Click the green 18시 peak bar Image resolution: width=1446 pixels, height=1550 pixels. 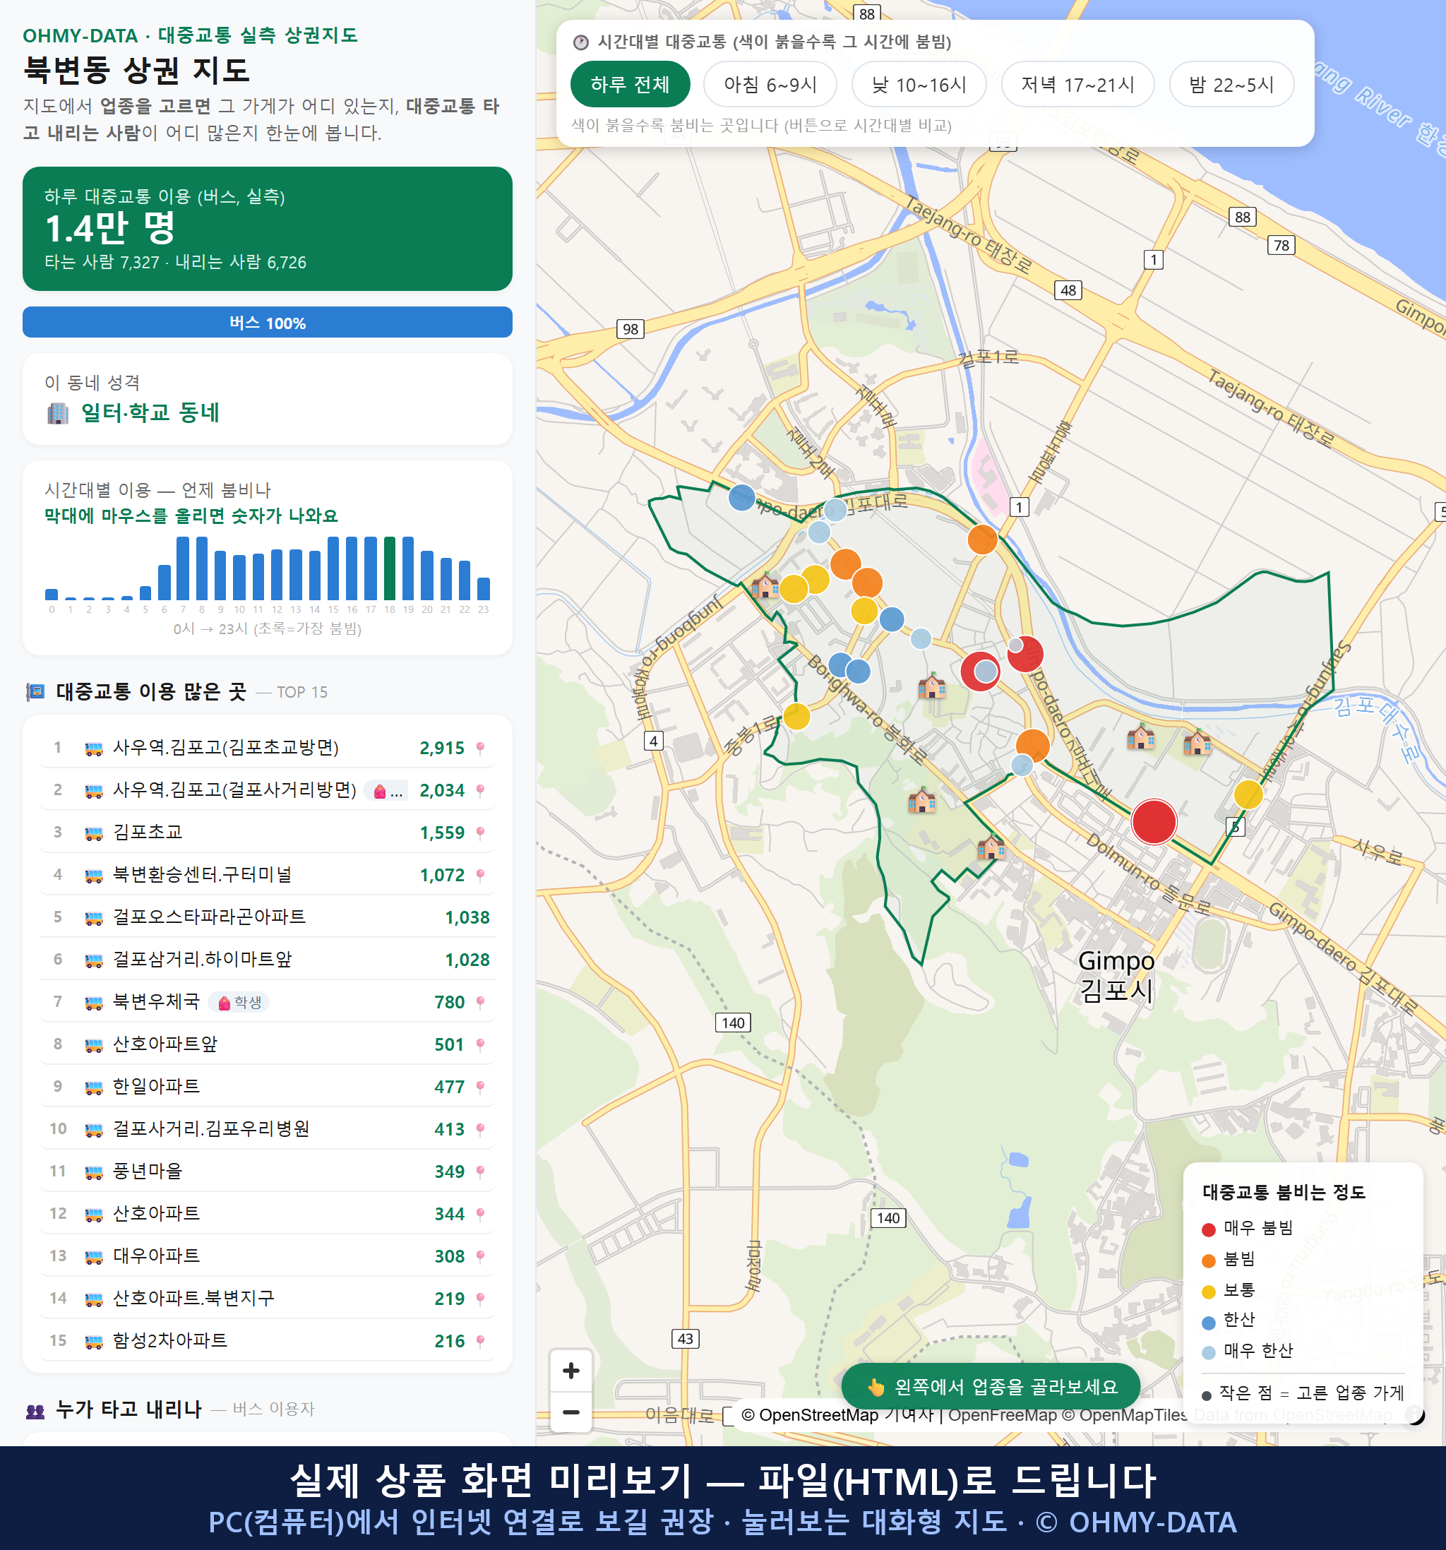390,568
